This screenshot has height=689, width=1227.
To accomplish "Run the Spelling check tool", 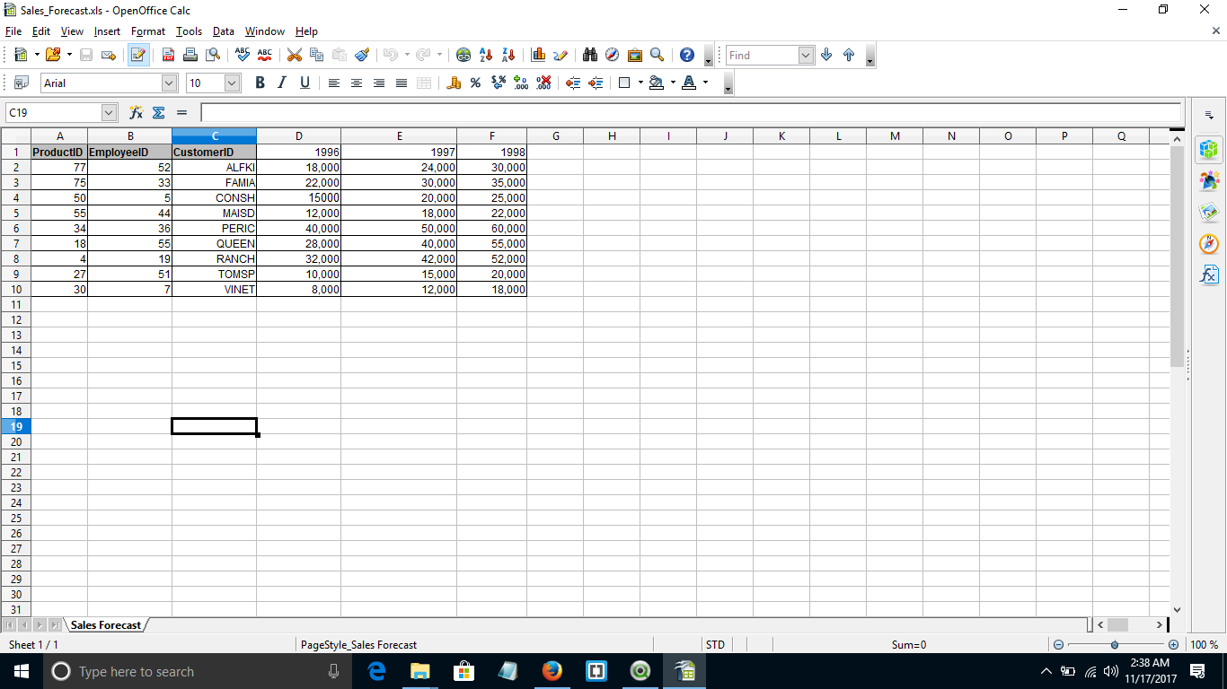I will pyautogui.click(x=242, y=56).
